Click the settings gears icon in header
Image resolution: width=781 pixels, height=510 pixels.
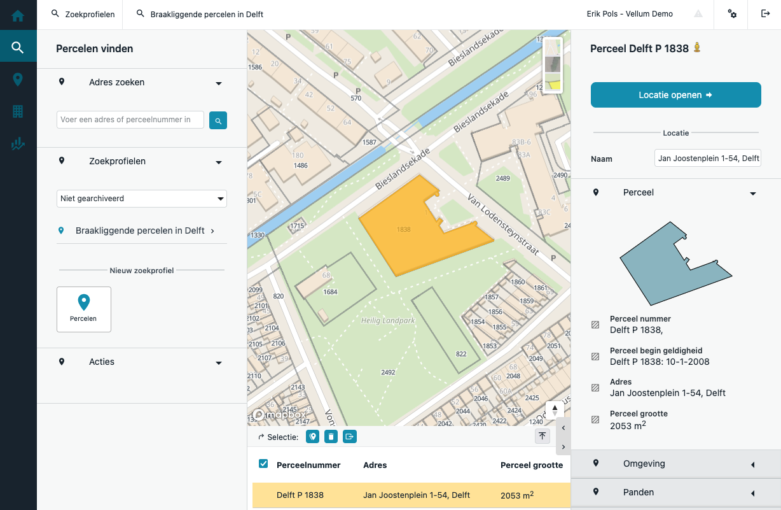point(732,14)
